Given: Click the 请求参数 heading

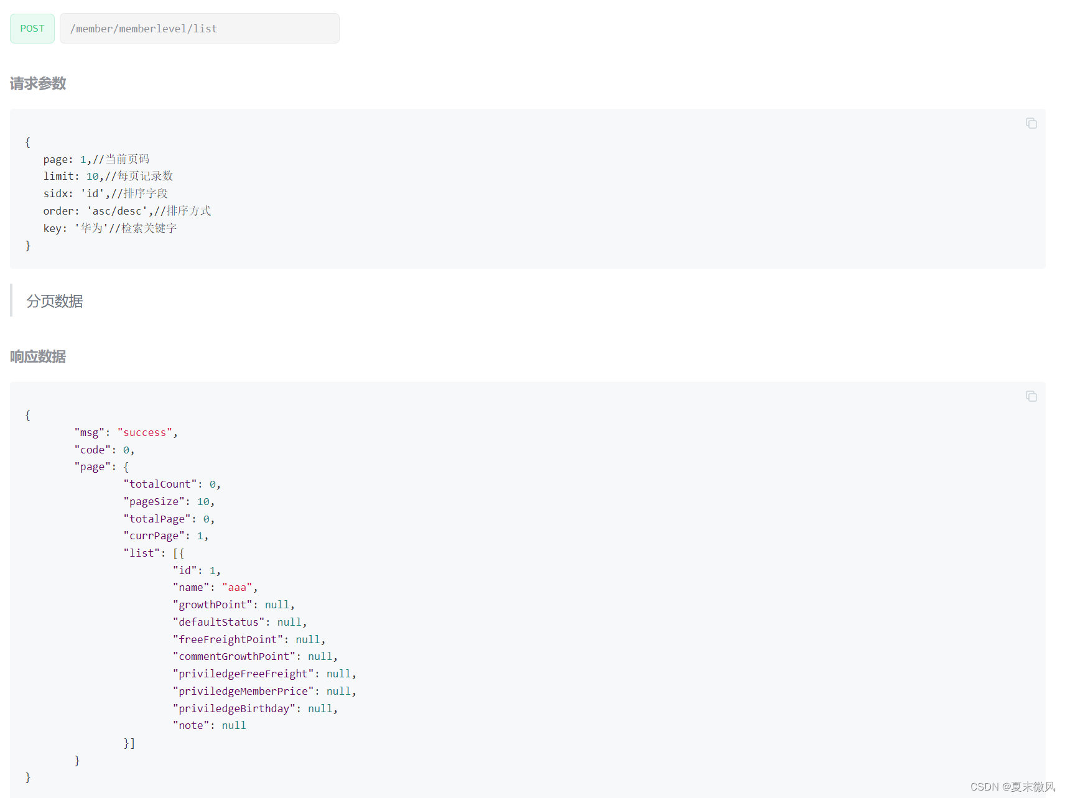Looking at the screenshot, I should 38,83.
